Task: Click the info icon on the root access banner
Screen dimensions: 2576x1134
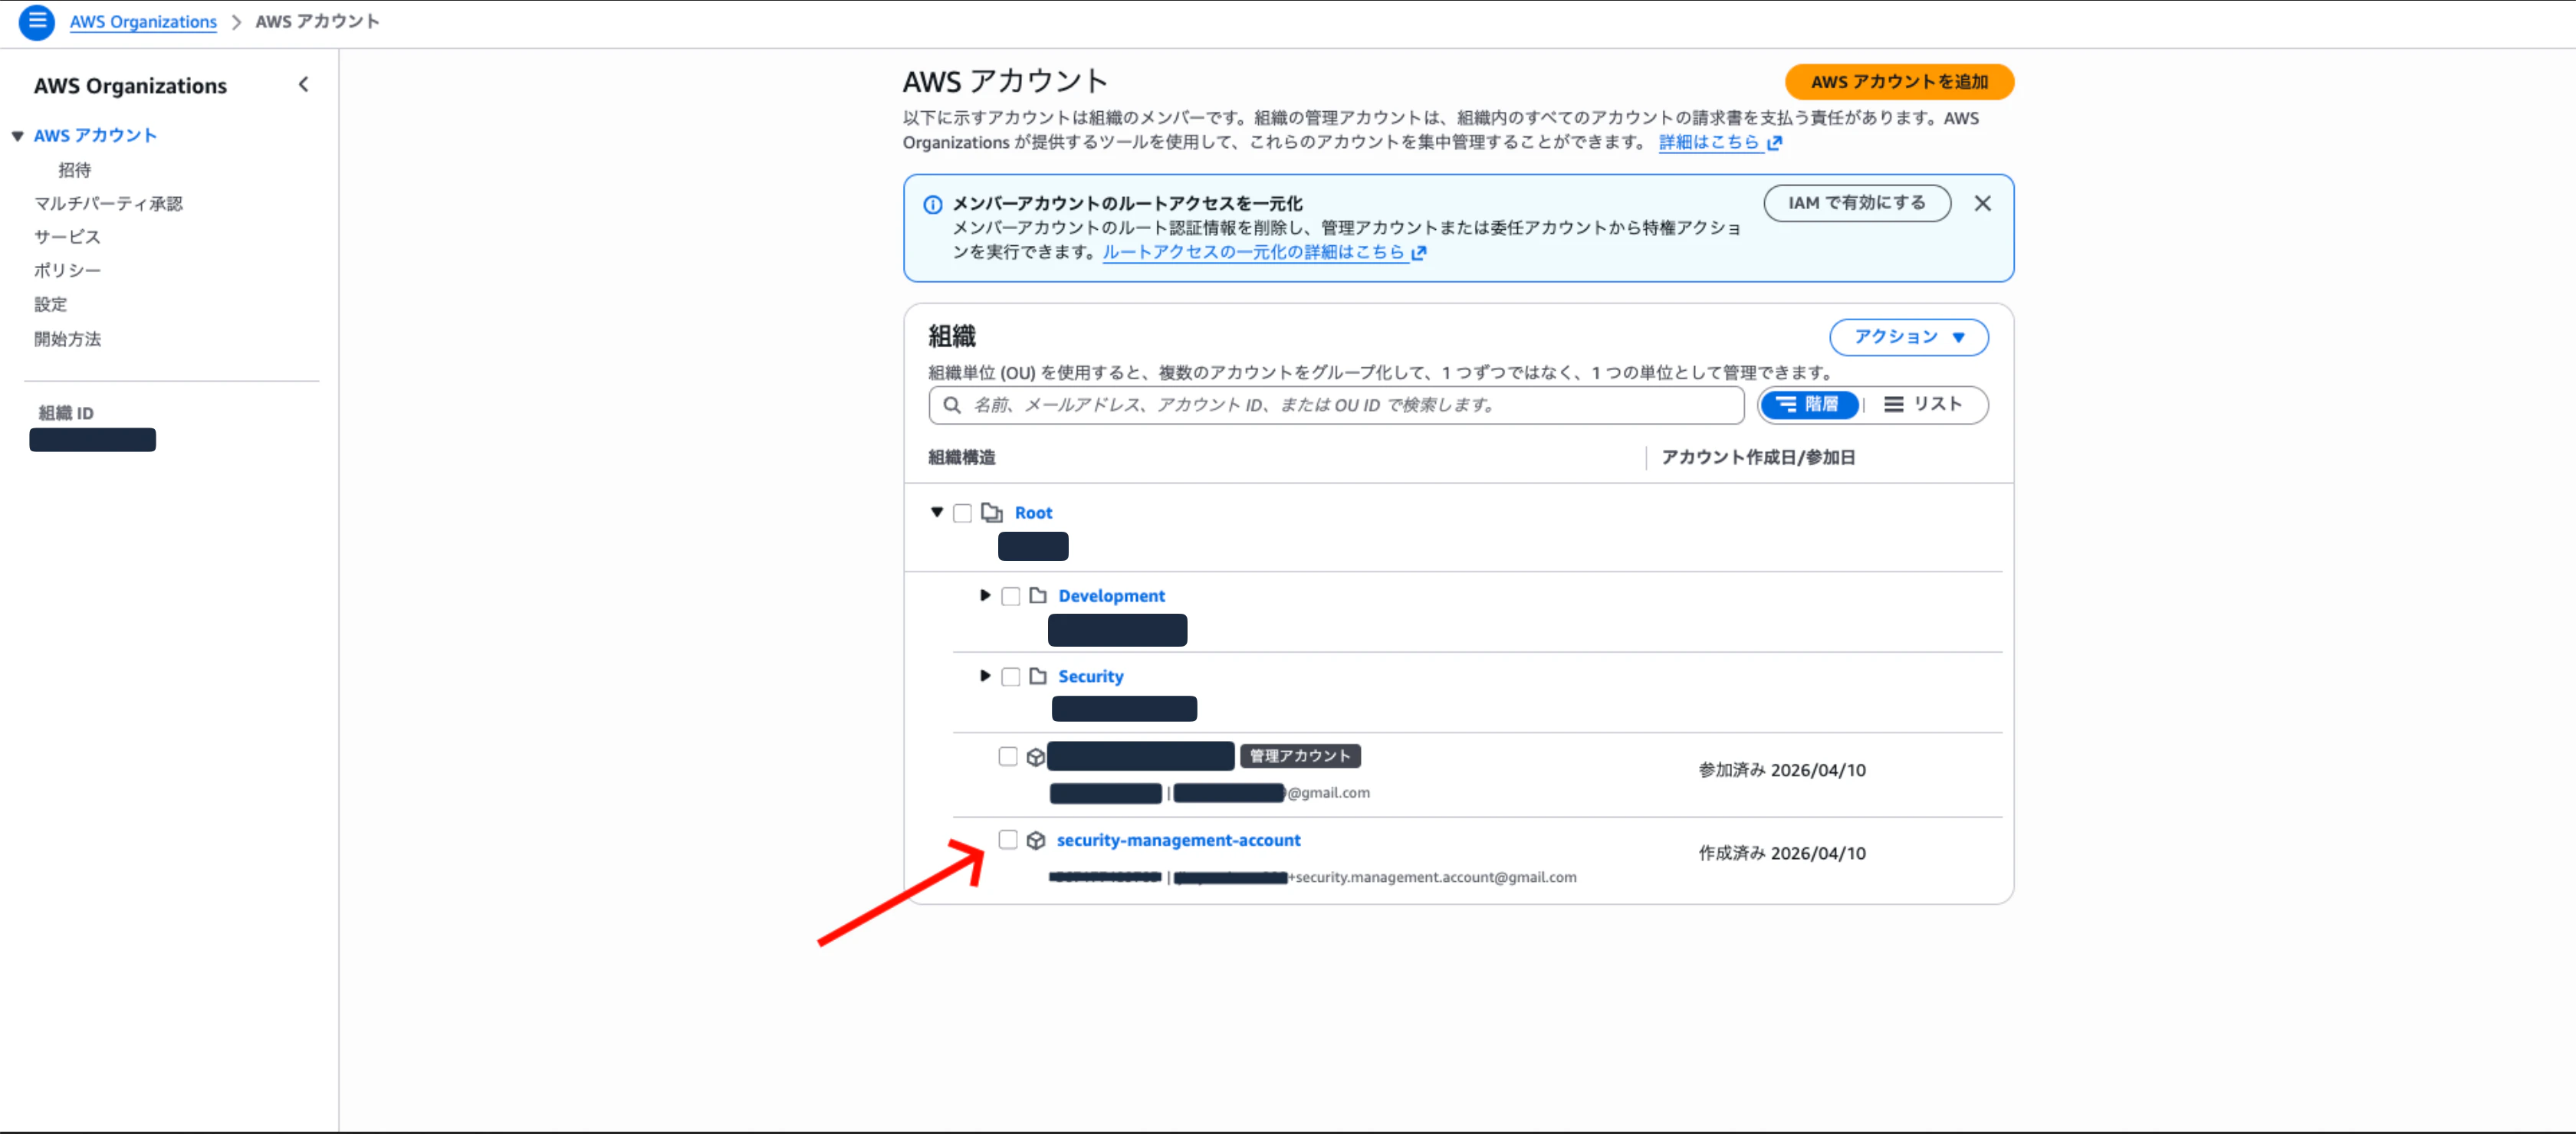Action: point(932,204)
